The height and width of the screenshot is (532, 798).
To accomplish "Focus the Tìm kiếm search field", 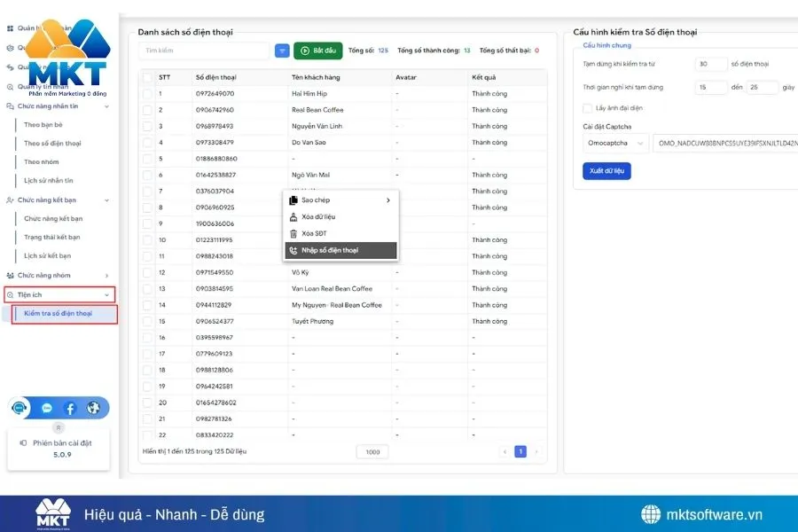I will (204, 51).
